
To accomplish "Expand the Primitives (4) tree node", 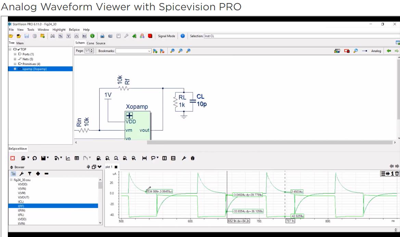I will [x=15, y=64].
